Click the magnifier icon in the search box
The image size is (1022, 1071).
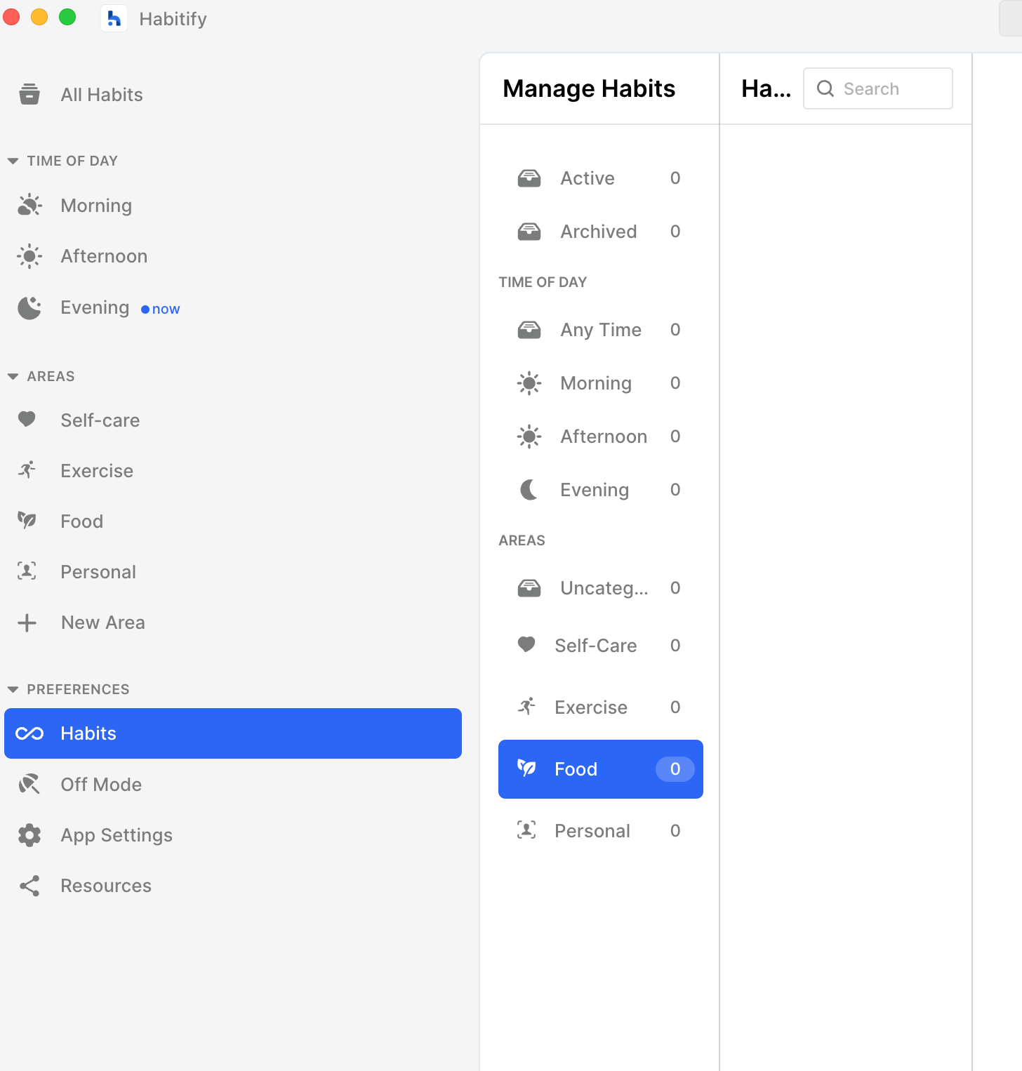825,88
